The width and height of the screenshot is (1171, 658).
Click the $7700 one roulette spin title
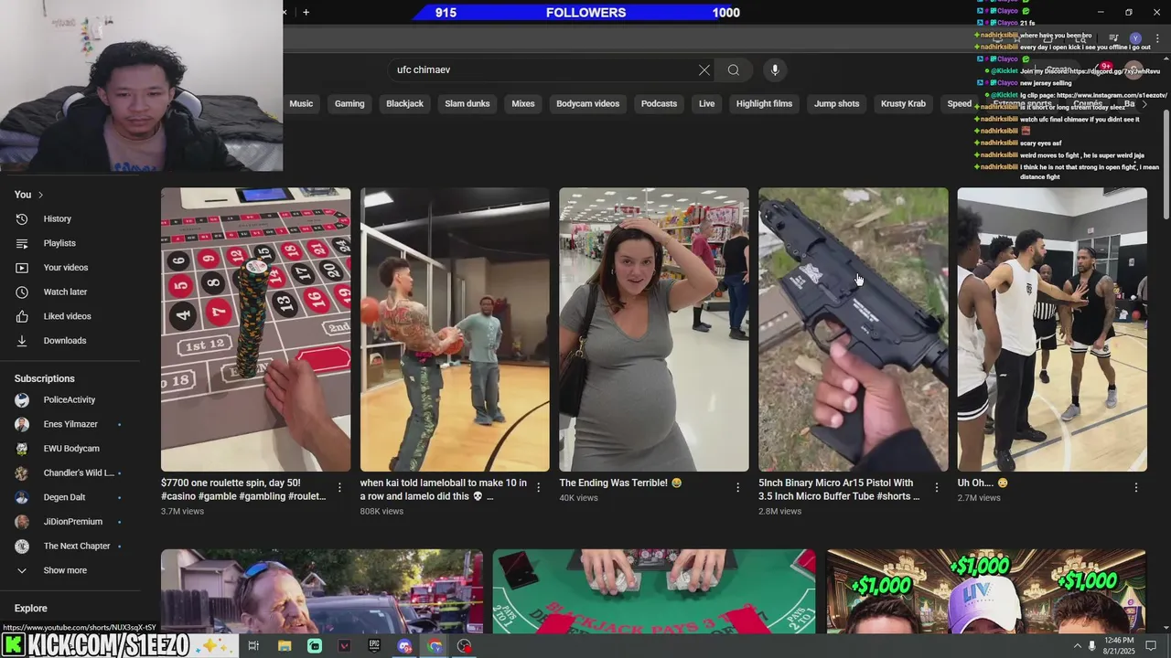click(243, 489)
